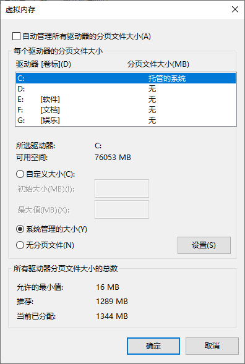This screenshot has width=245, height=364.
Task: Select drive C: in the list
Action: pos(126,78)
